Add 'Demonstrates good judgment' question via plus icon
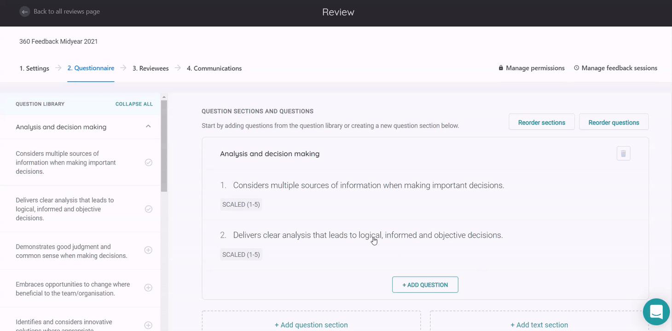This screenshot has height=331, width=672. [148, 250]
